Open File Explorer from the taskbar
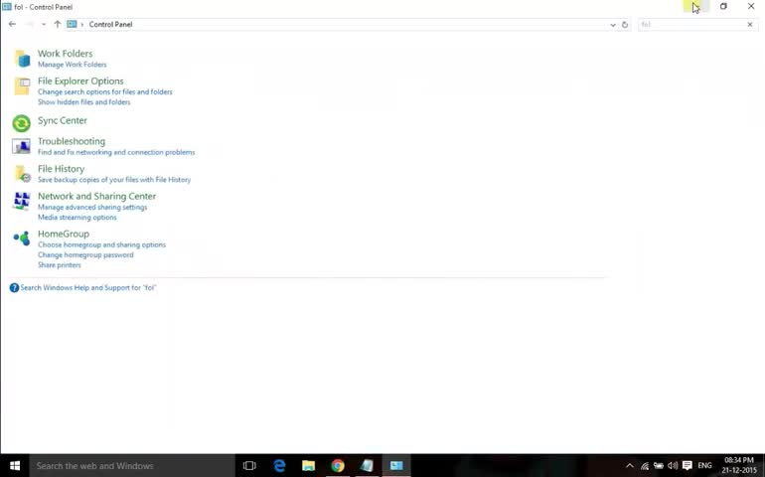Image resolution: width=765 pixels, height=477 pixels. (x=308, y=466)
